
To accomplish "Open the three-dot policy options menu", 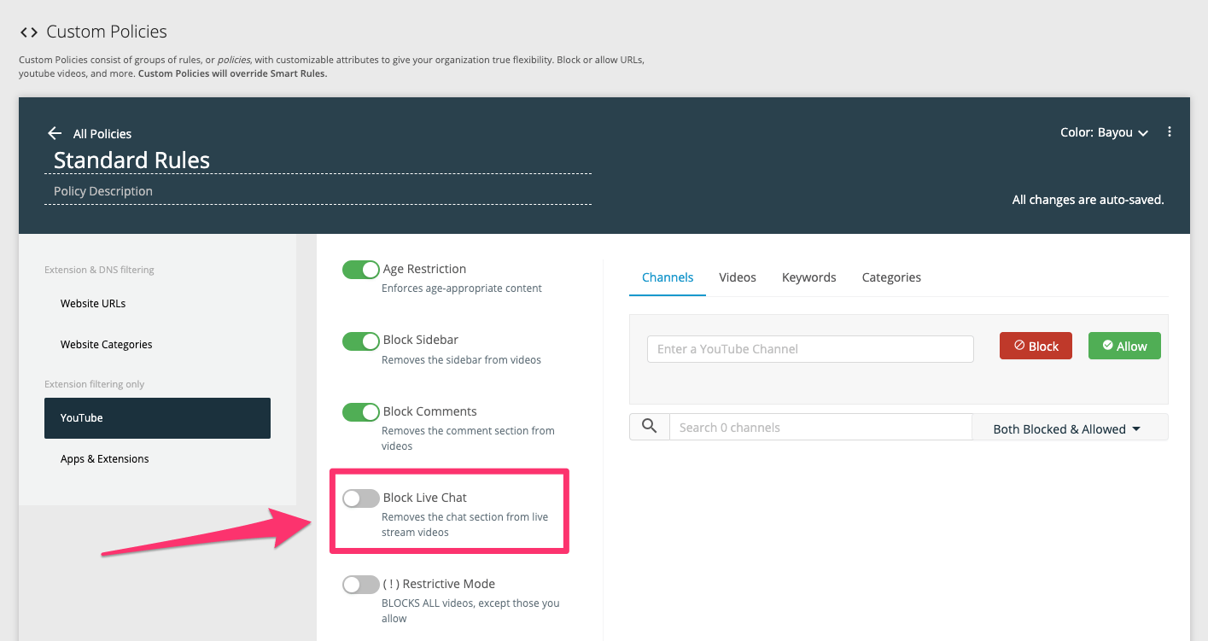I will pyautogui.click(x=1170, y=132).
